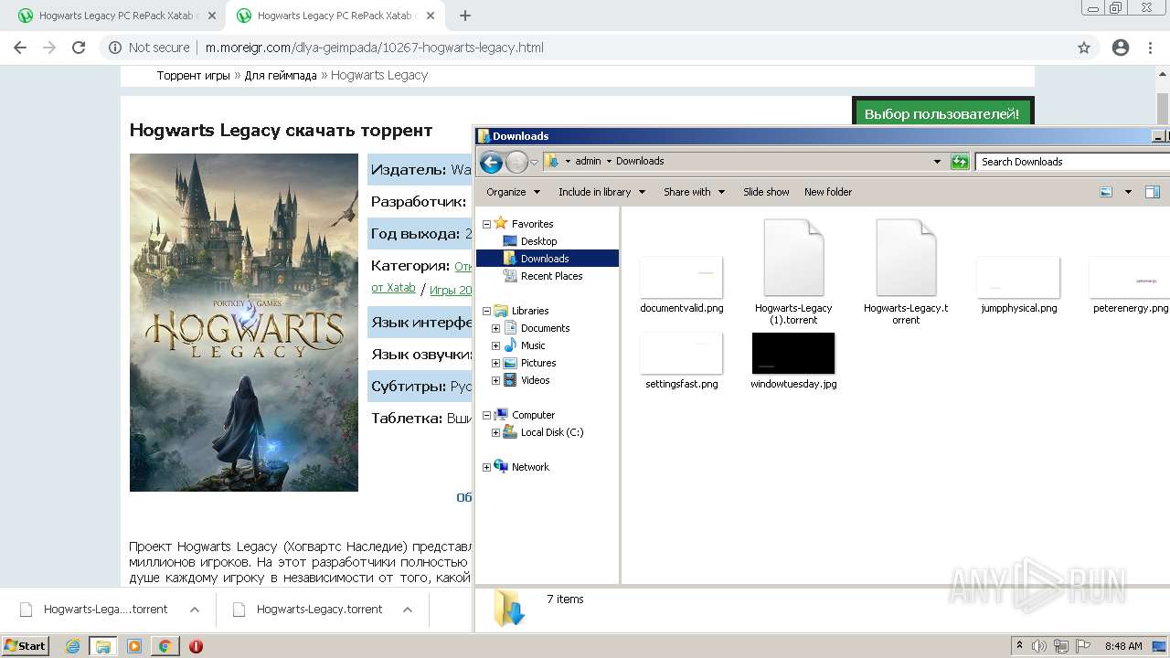Collapse the Favorites tree group
Image resolution: width=1170 pixels, height=658 pixels.
[x=486, y=224]
